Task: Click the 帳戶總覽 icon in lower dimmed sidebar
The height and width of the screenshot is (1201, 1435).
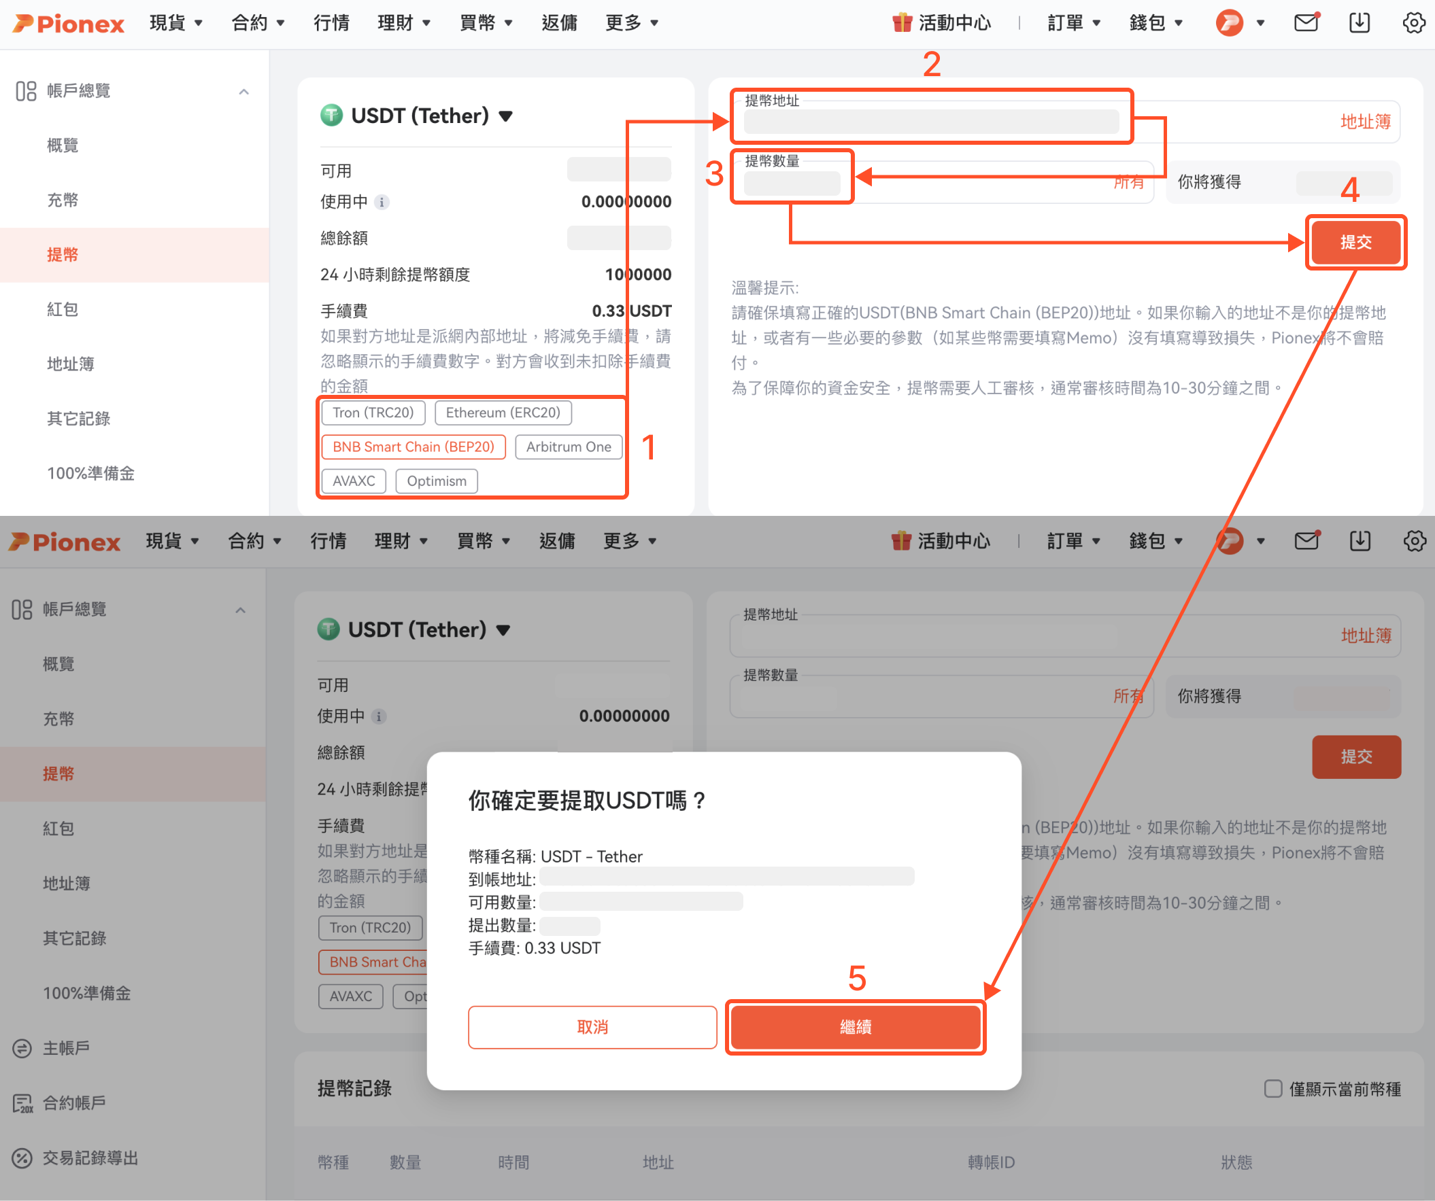Action: coord(22,610)
